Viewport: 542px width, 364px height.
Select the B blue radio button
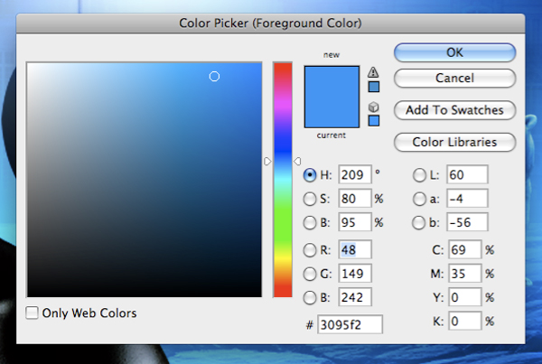(x=310, y=297)
